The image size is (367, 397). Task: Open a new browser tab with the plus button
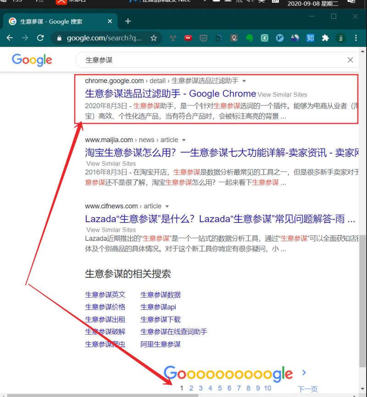point(128,21)
